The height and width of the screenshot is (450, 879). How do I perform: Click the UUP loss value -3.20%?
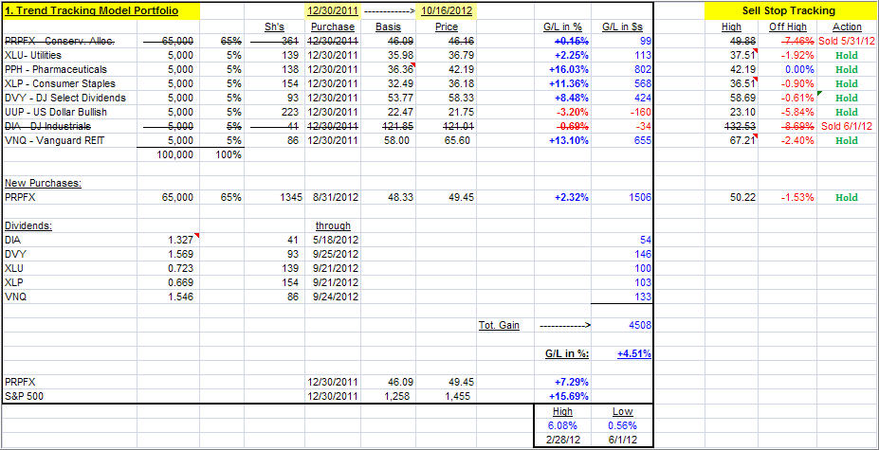coord(573,112)
